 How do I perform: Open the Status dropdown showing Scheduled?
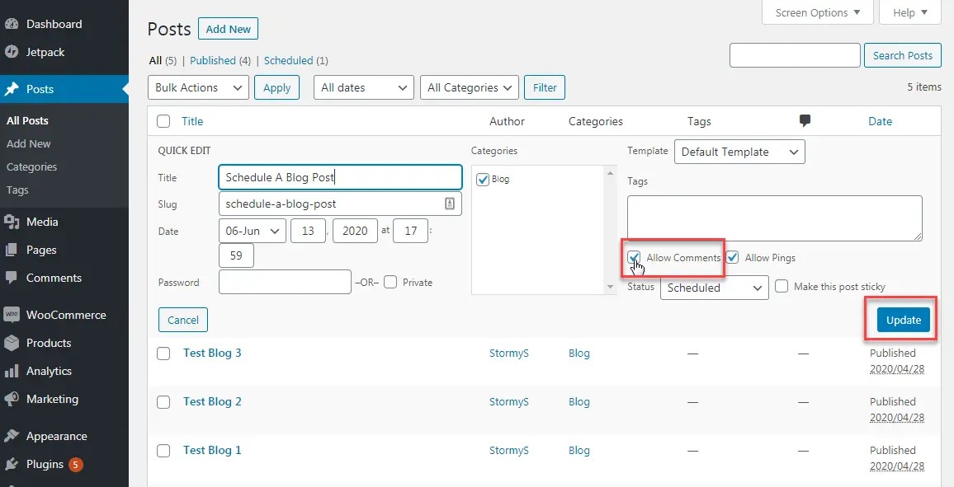tap(714, 288)
